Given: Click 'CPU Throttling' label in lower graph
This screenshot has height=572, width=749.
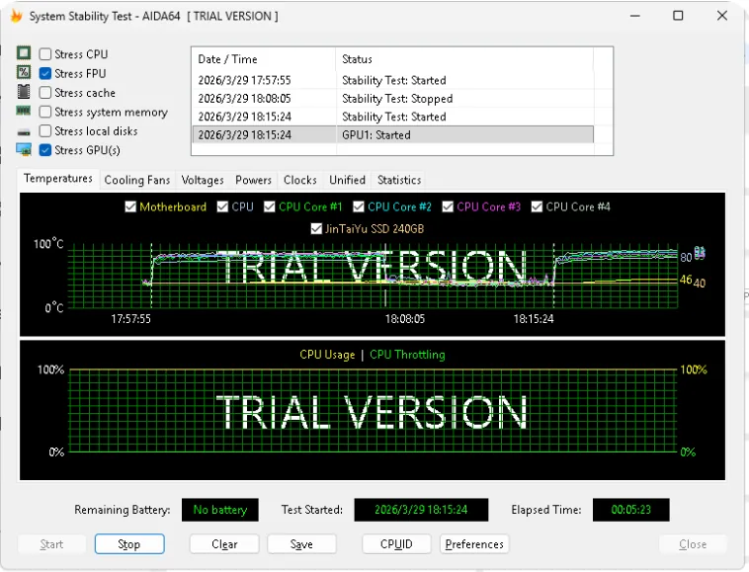Looking at the screenshot, I should [x=407, y=355].
